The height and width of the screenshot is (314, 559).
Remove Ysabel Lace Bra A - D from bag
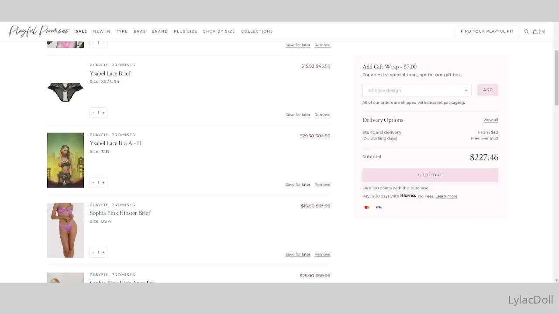click(322, 184)
